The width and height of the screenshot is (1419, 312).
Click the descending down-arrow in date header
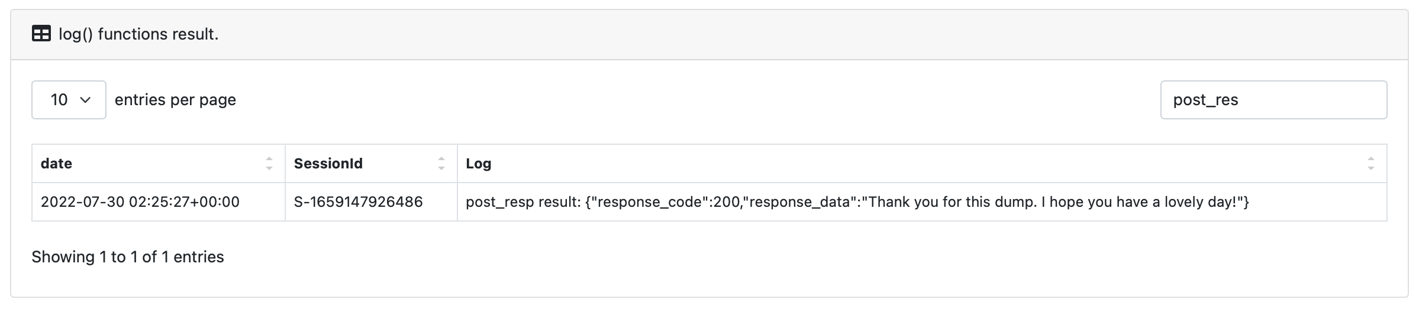(x=269, y=168)
